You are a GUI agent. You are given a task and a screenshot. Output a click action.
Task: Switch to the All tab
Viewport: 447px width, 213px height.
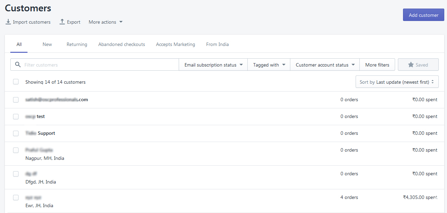pos(19,44)
